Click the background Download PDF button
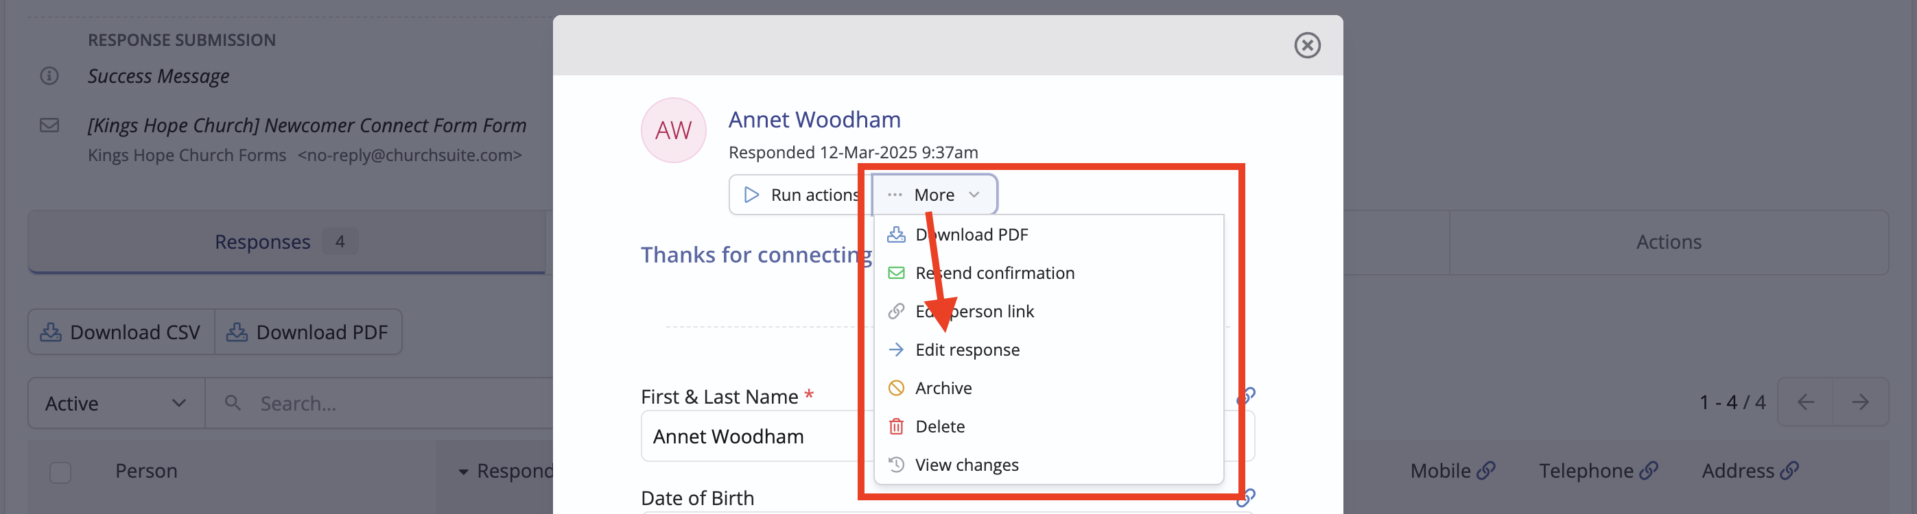The width and height of the screenshot is (1917, 514). tap(308, 332)
